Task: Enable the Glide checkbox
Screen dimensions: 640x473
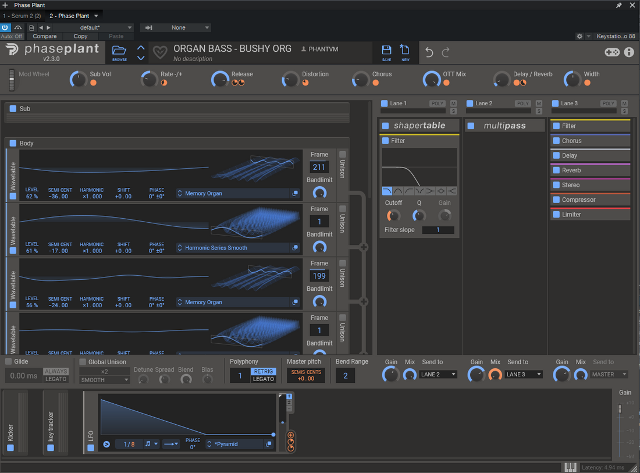Action: (8, 361)
